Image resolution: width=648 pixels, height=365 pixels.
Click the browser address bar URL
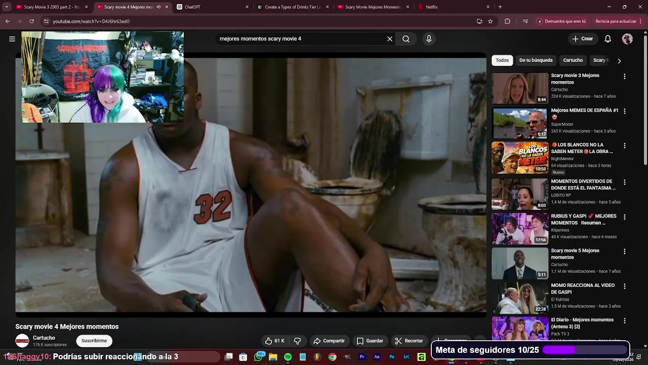coord(91,21)
